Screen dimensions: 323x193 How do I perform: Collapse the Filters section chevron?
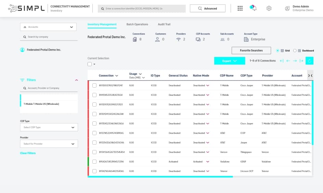[76, 80]
